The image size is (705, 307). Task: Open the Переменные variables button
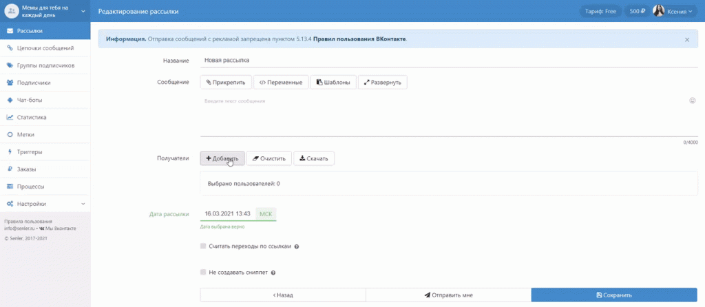click(280, 83)
